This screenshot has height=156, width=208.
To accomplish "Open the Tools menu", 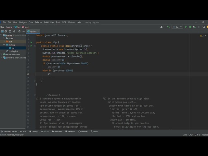I will click(58, 22).
